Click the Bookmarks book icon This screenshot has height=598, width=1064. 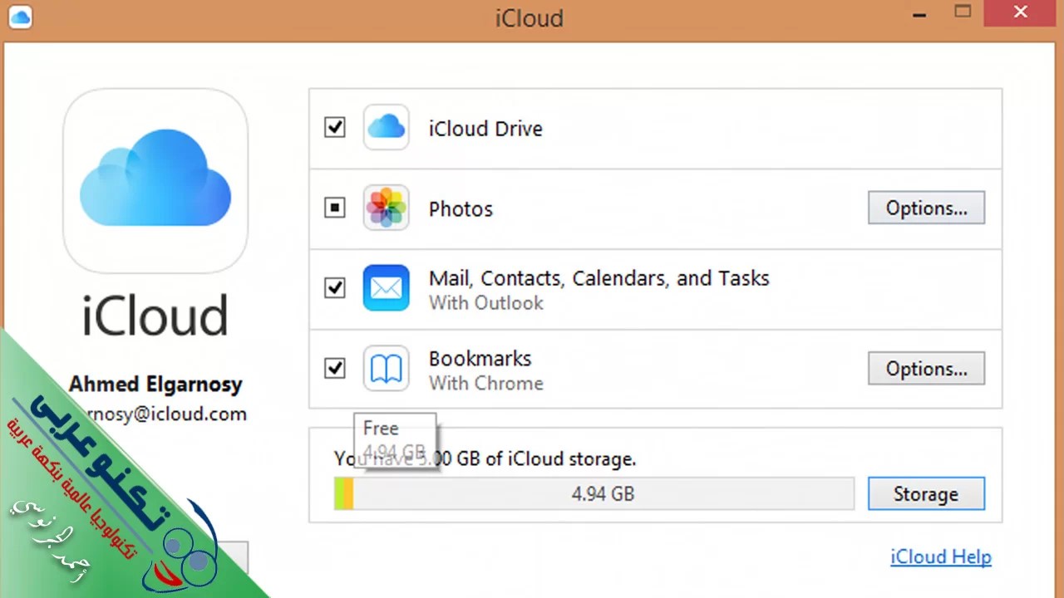pyautogui.click(x=386, y=369)
